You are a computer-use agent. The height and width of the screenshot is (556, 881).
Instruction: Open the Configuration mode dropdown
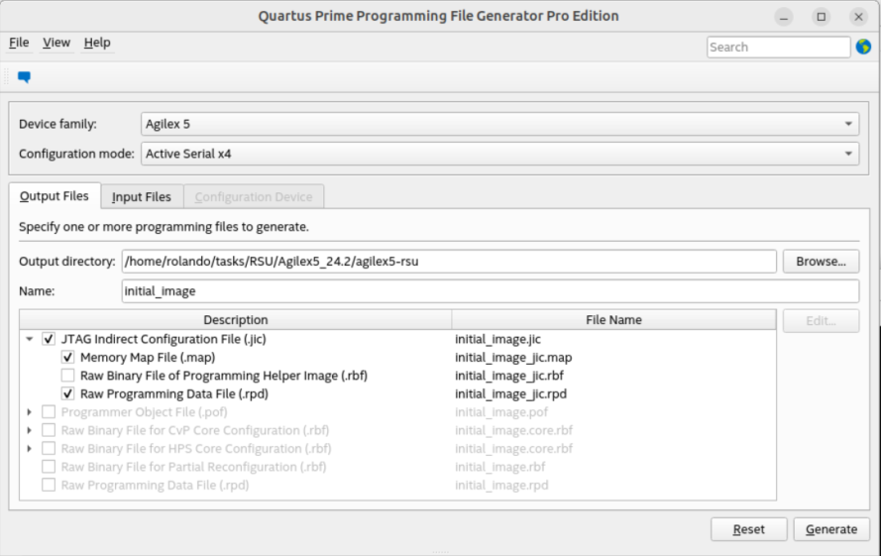coord(499,154)
